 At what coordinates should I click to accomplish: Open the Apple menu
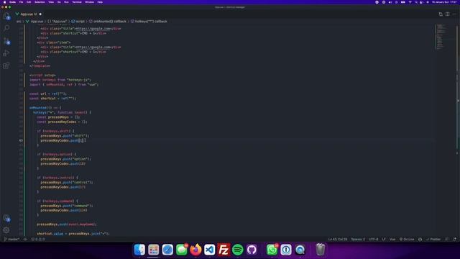pyautogui.click(x=4, y=2)
